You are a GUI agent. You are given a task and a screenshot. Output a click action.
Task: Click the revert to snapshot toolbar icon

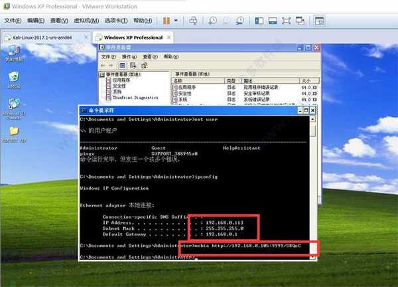coord(226,21)
